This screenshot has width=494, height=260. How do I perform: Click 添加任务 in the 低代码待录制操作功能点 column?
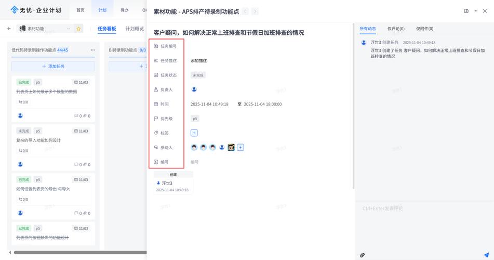pos(53,66)
